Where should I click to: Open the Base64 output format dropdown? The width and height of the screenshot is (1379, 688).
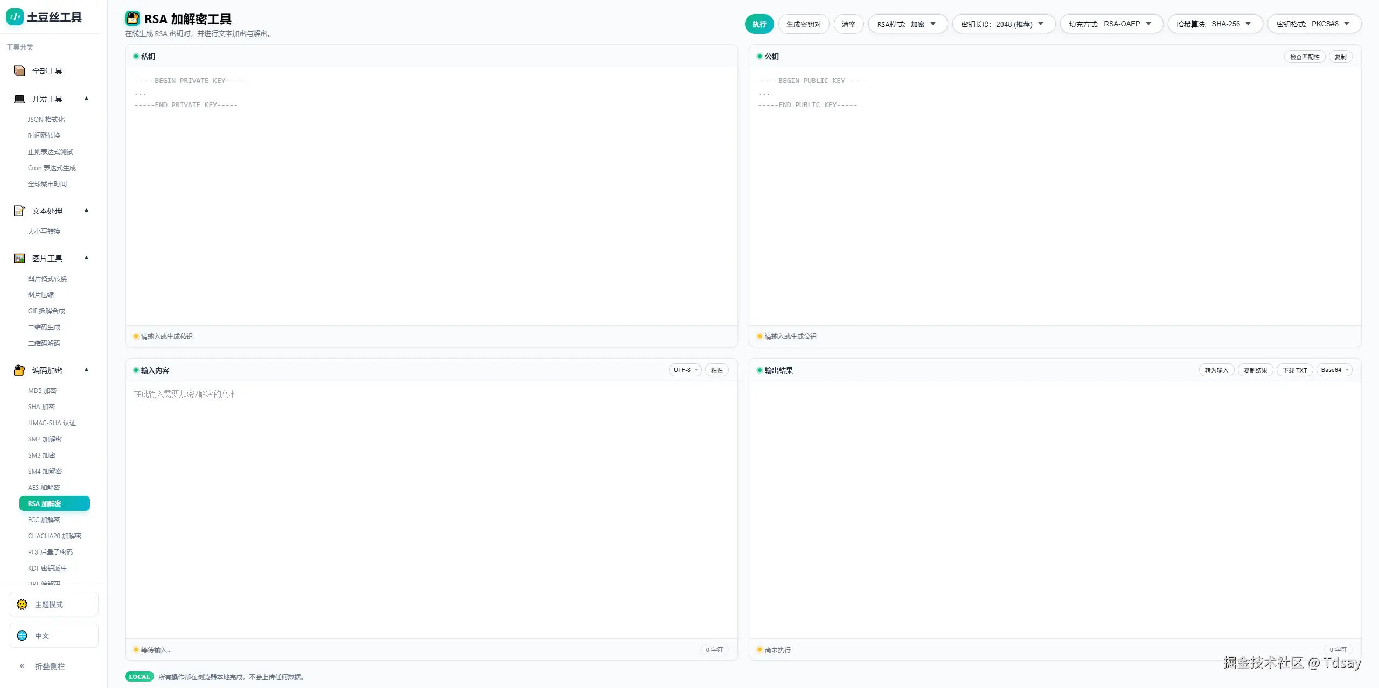click(1334, 370)
